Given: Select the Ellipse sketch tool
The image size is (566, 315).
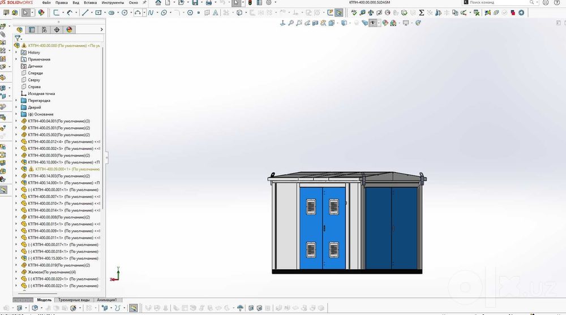Looking at the screenshot, I should (x=164, y=12).
